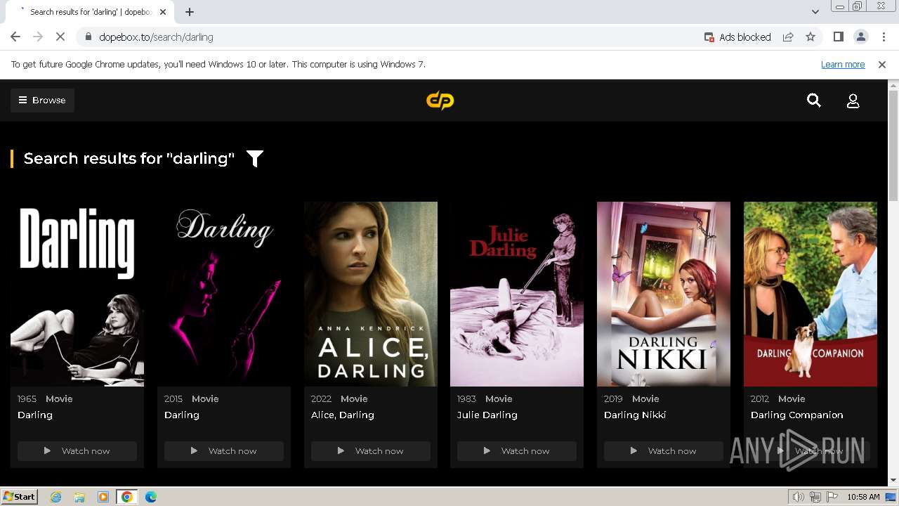Viewport: 899px width, 506px height.
Task: Toggle the browser side panel
Action: tap(838, 37)
